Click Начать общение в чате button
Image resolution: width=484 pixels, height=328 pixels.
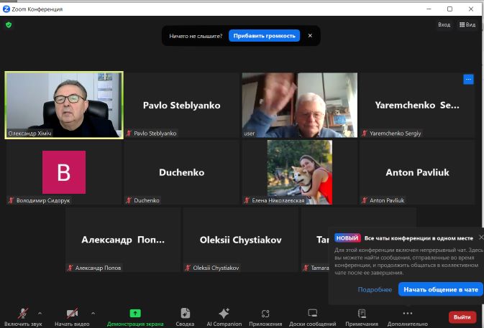click(440, 289)
